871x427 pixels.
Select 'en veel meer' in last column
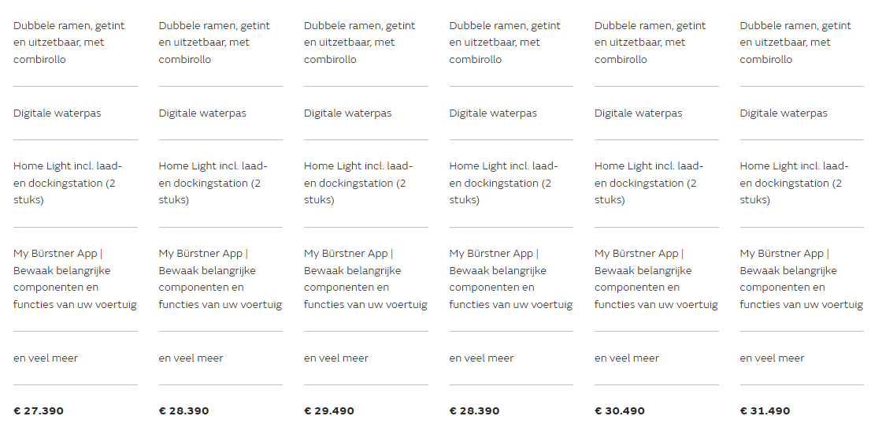pos(772,358)
